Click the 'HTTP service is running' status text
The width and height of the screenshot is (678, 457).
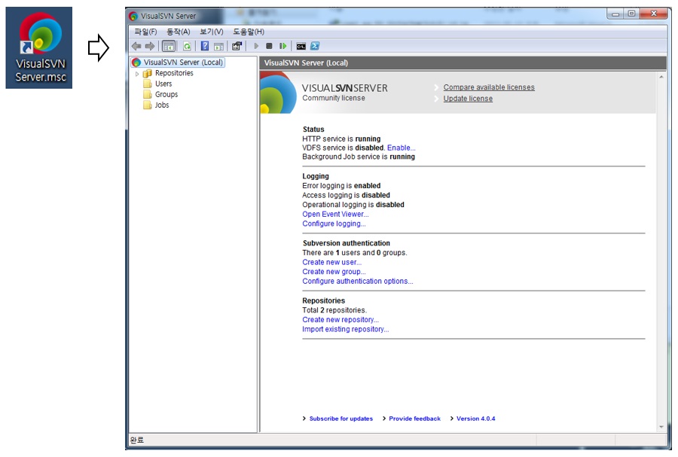(341, 139)
